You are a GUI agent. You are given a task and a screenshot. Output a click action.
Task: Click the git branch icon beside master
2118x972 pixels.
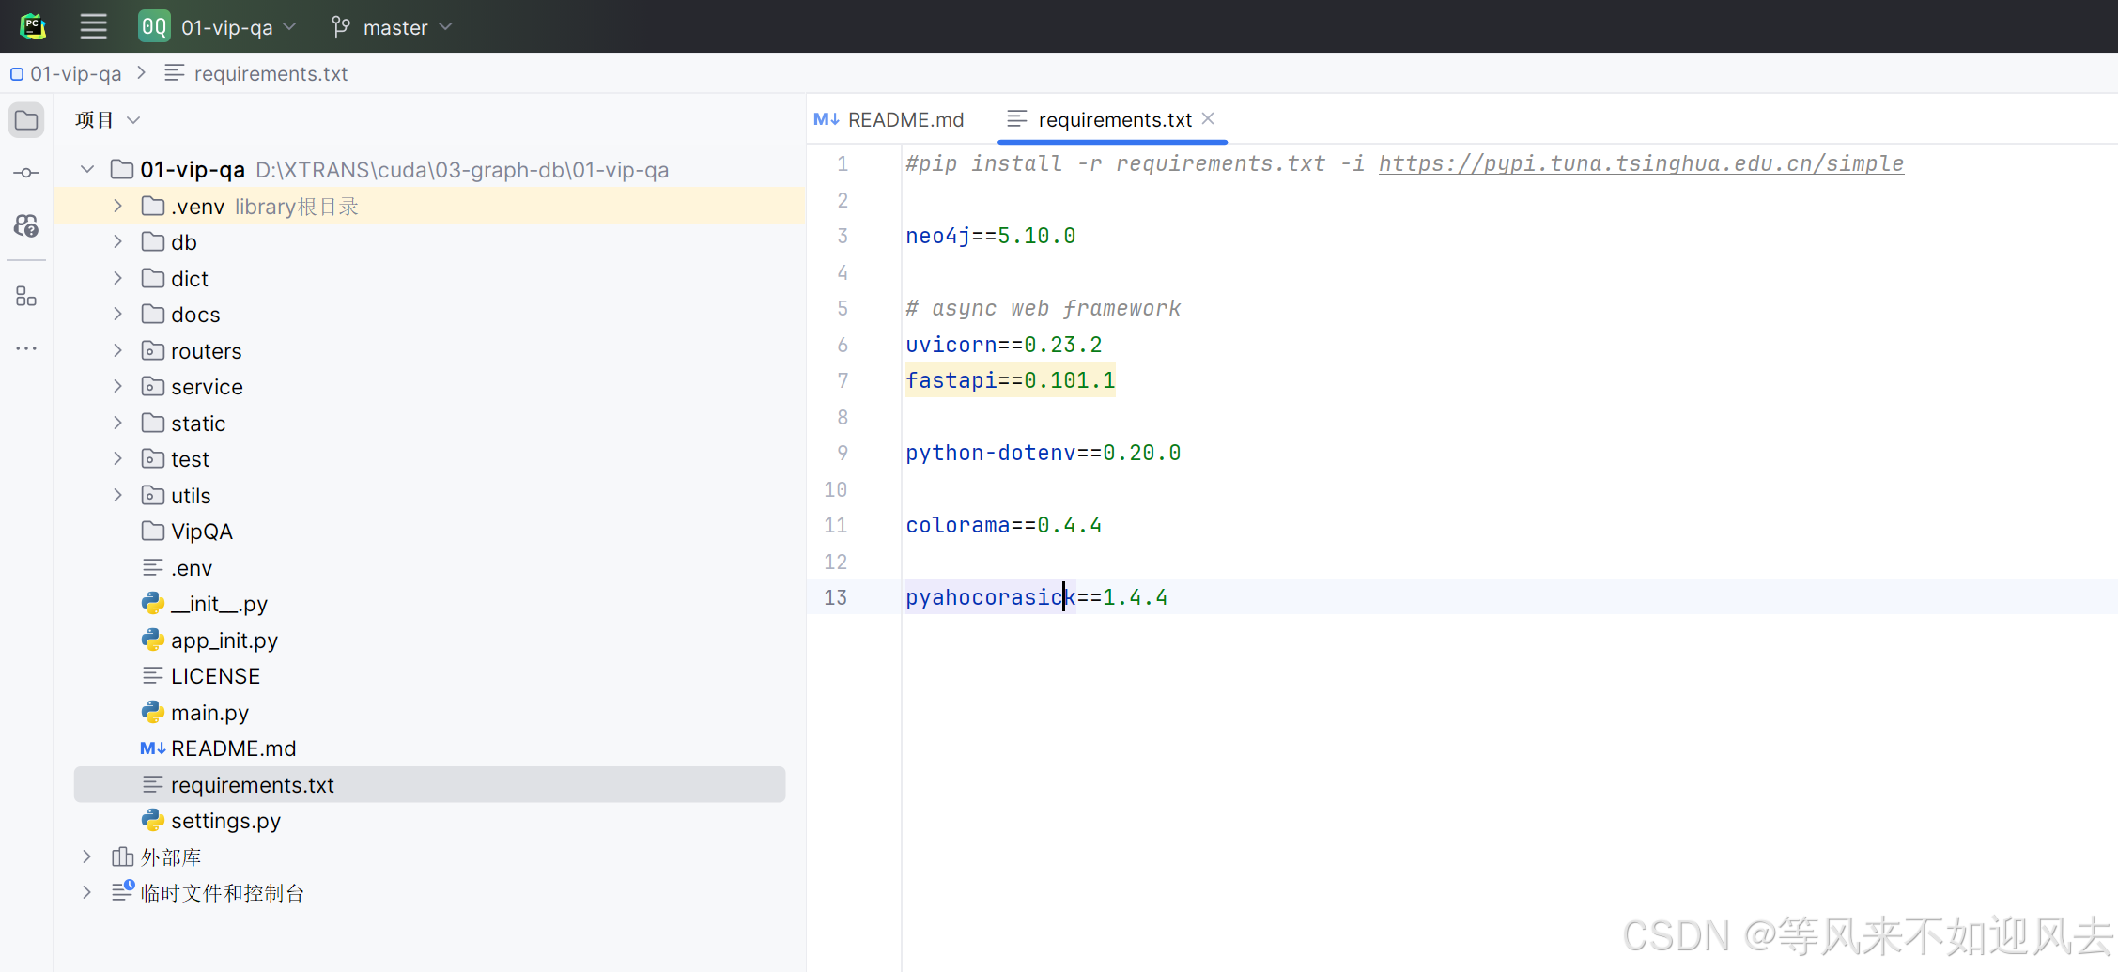pos(341,27)
